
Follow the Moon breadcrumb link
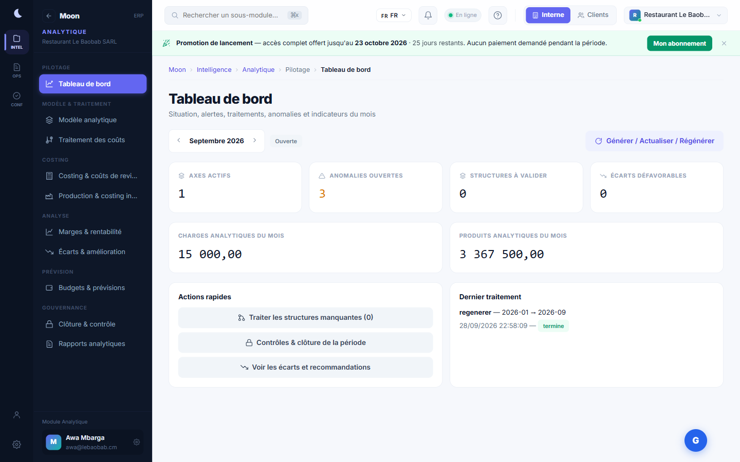tap(177, 70)
